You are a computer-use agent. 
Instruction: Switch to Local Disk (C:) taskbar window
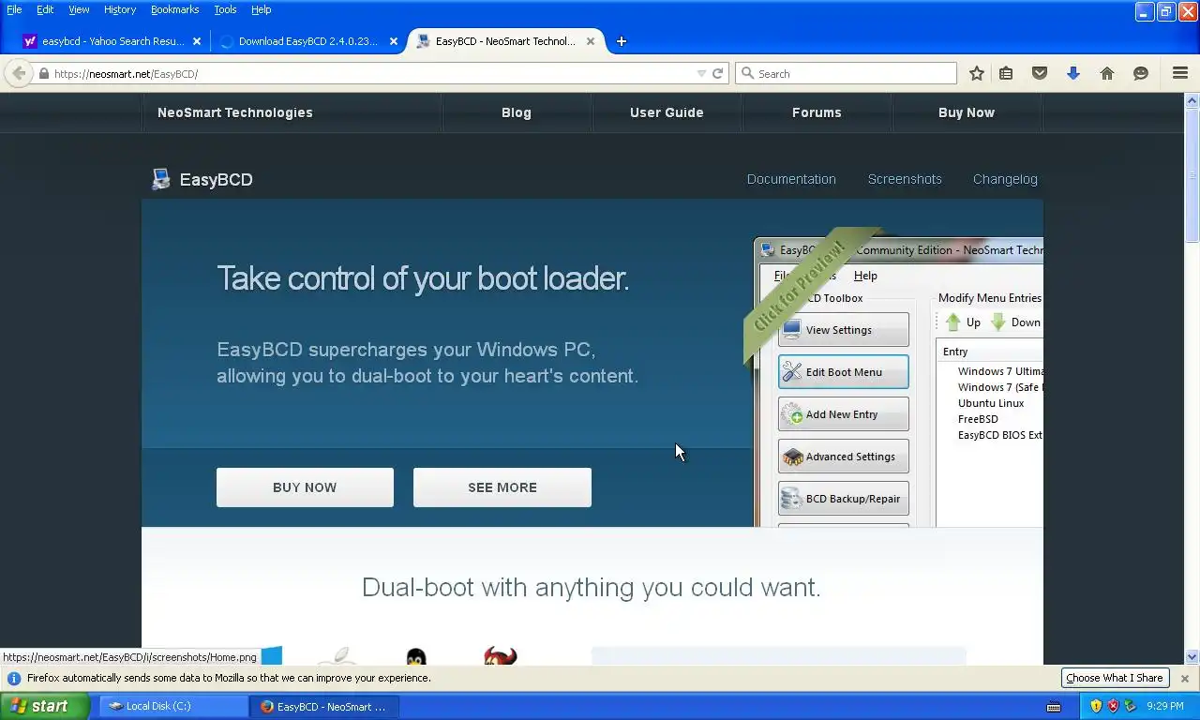pos(173,706)
